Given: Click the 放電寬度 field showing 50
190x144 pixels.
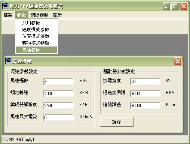Looking at the screenshot, I should point(145,82).
